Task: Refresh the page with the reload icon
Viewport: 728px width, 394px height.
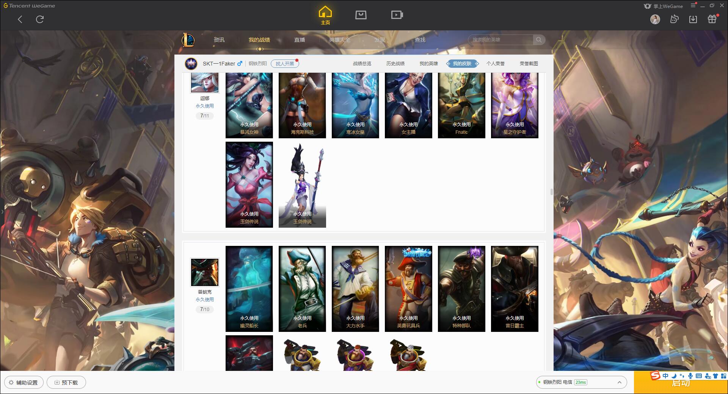Action: 40,19
